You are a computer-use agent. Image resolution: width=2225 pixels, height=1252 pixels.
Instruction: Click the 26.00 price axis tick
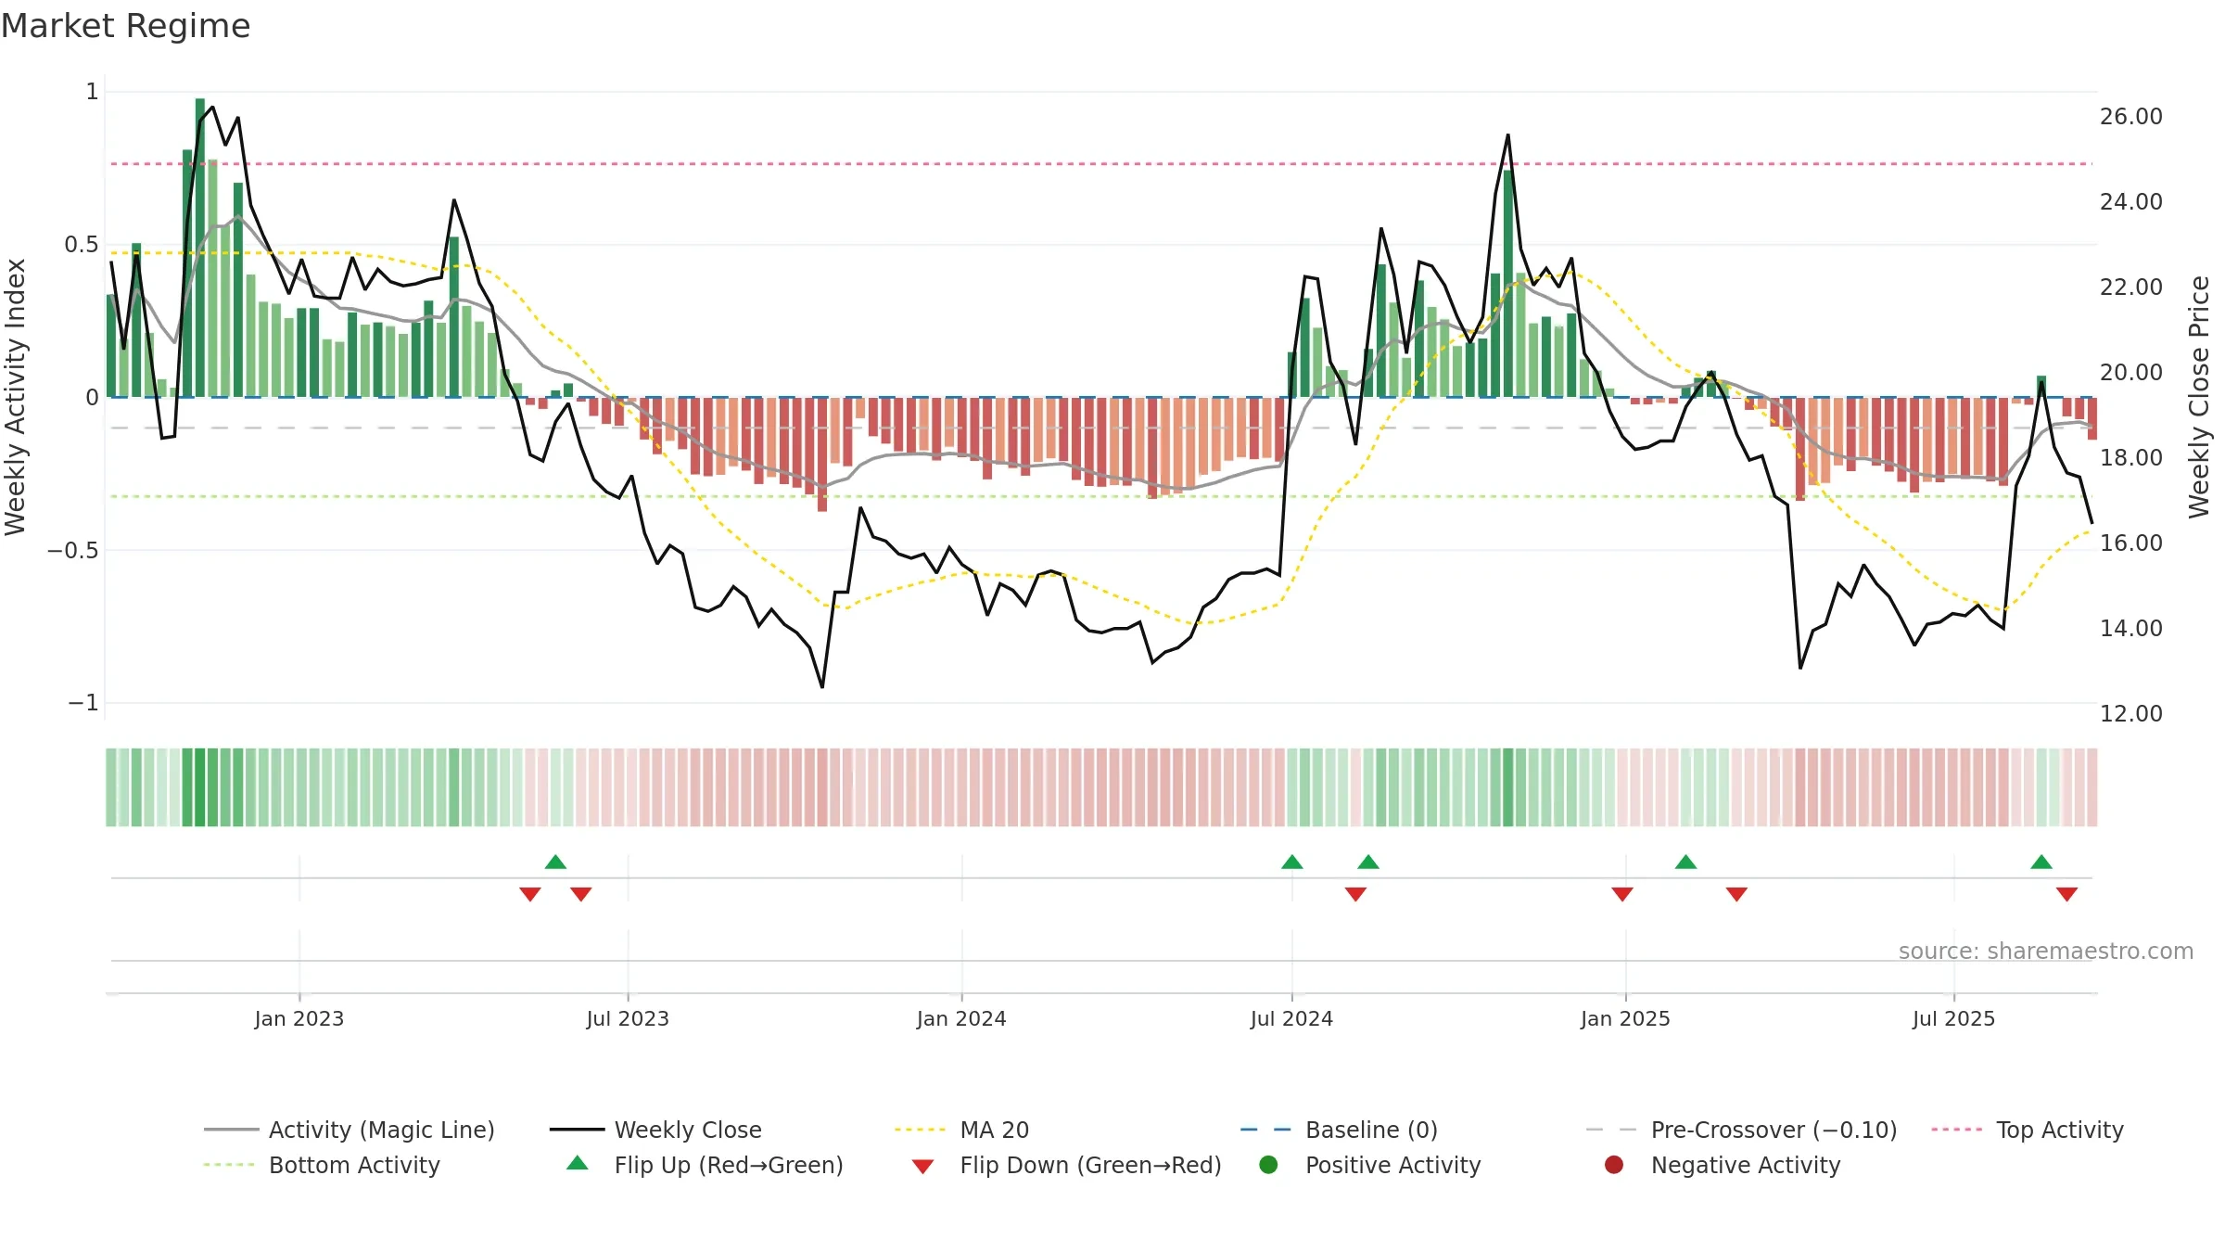2130,117
